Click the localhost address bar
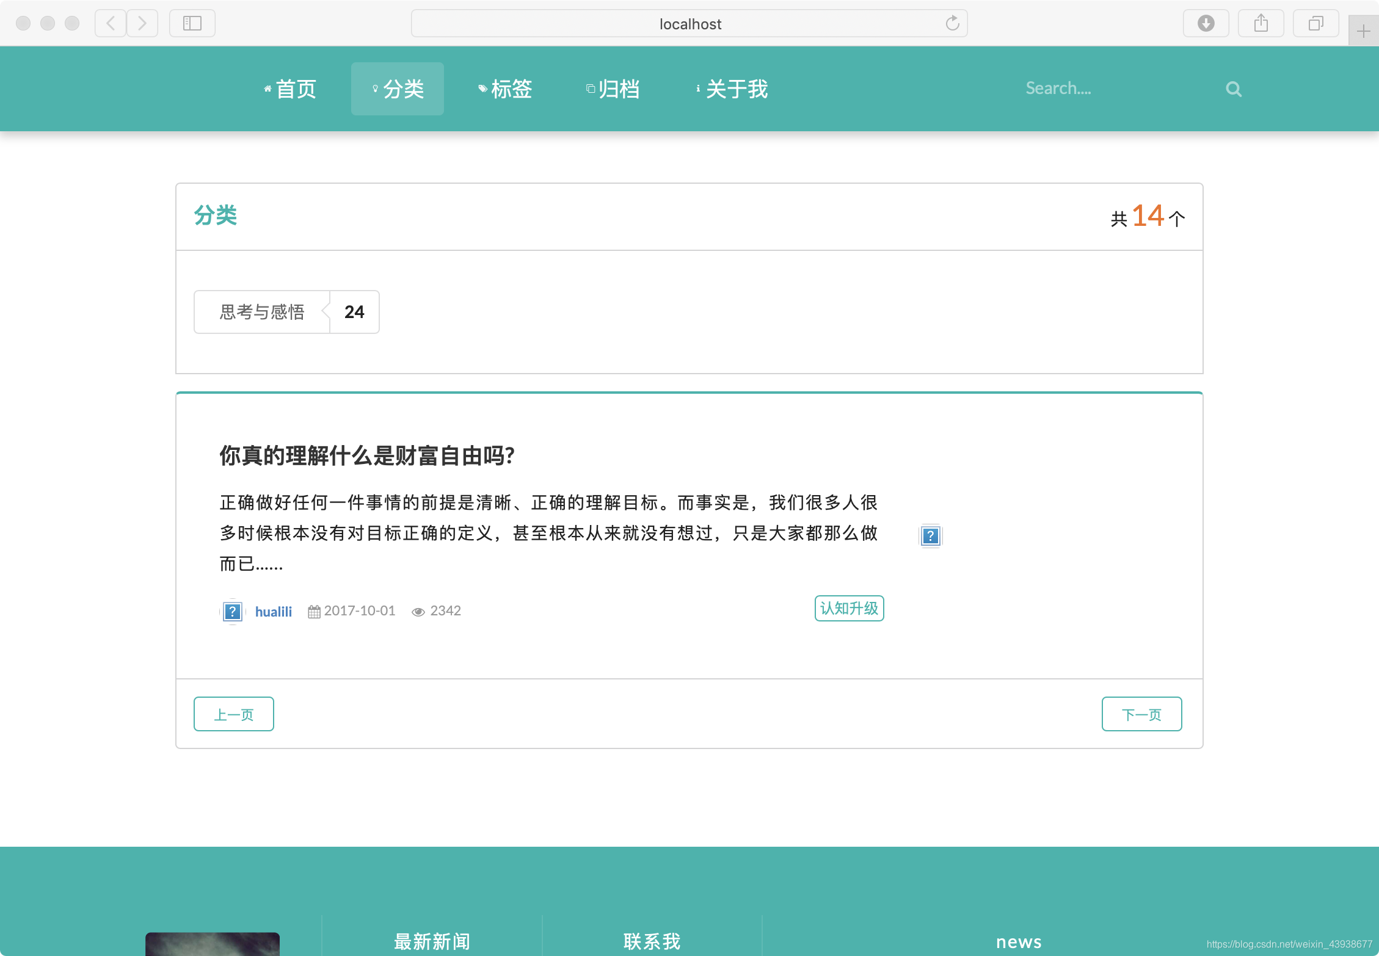The width and height of the screenshot is (1379, 956). pos(689,23)
